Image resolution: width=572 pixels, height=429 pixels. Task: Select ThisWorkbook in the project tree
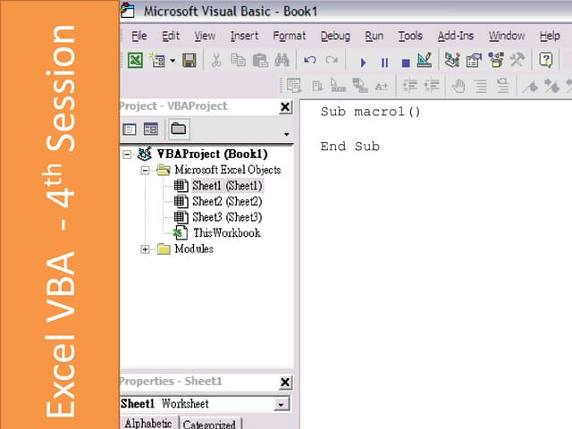click(x=226, y=232)
